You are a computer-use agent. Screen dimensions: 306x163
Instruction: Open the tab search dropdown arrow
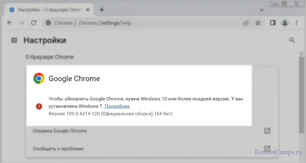pyautogui.click(x=262, y=10)
